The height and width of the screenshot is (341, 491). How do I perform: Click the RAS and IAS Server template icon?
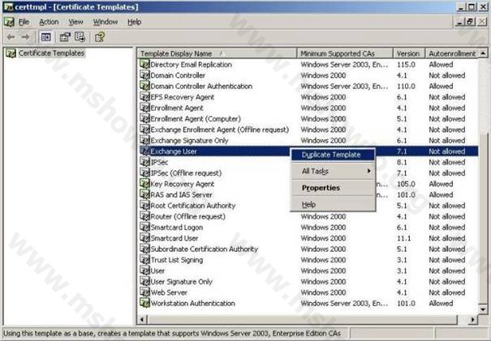[x=144, y=194]
